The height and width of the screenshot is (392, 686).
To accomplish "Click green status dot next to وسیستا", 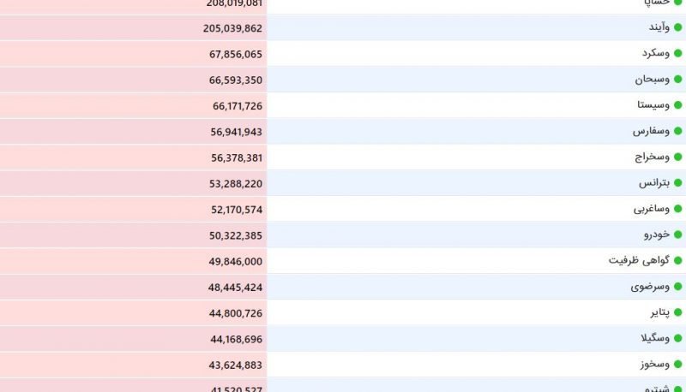I will coord(677,105).
